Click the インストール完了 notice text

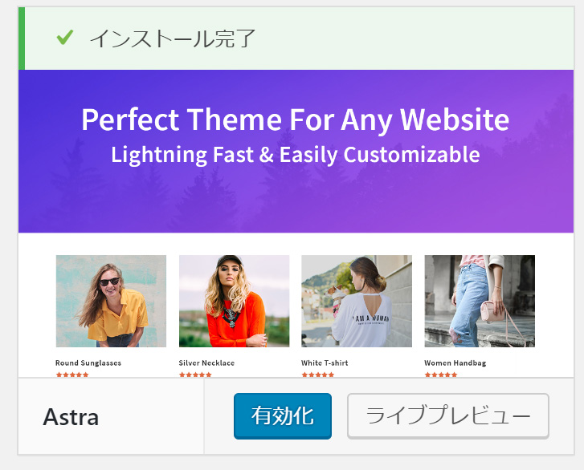pyautogui.click(x=172, y=38)
